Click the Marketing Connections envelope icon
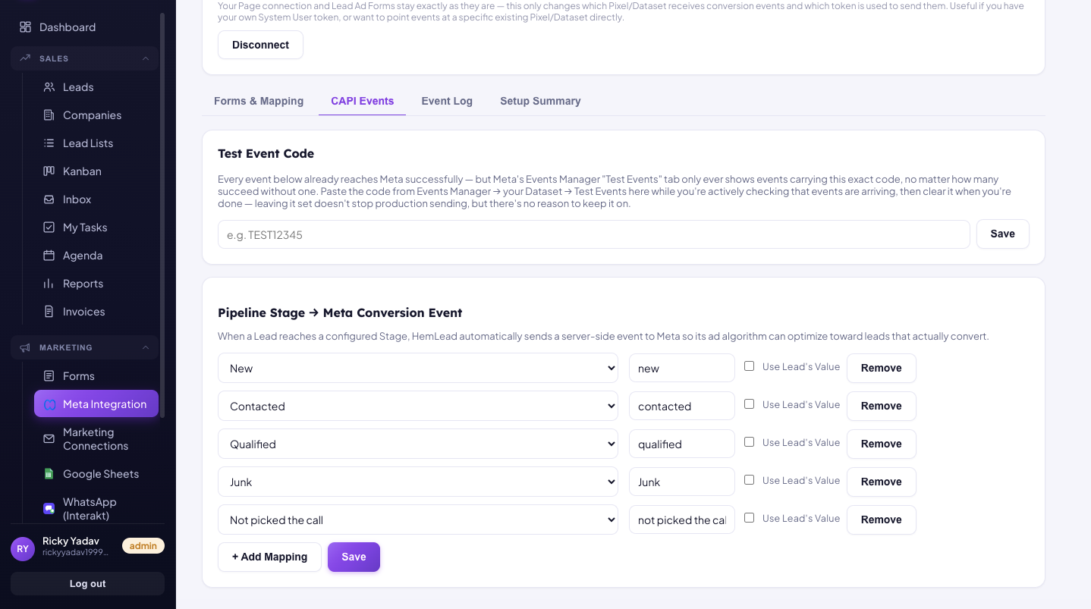Image resolution: width=1091 pixels, height=609 pixels. tap(49, 439)
